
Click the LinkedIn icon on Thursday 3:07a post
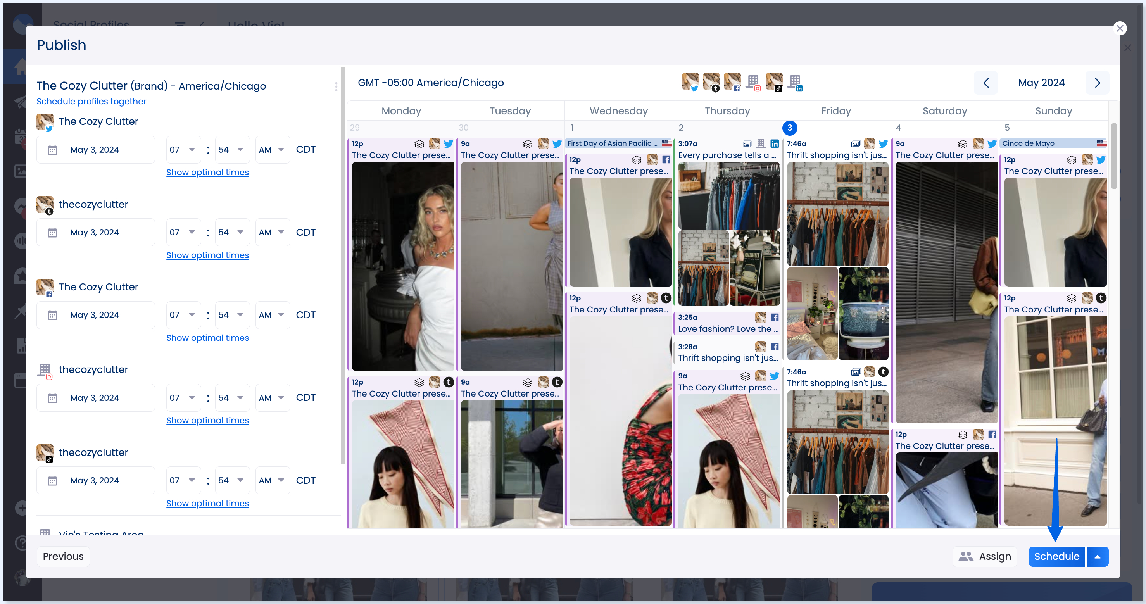coord(775,144)
